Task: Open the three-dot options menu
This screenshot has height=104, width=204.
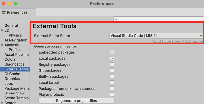Action: 200,12
